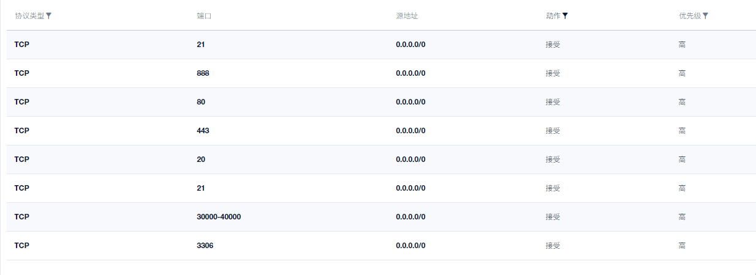Select the port 20 cell
The image size is (756, 275).
pyautogui.click(x=201, y=159)
